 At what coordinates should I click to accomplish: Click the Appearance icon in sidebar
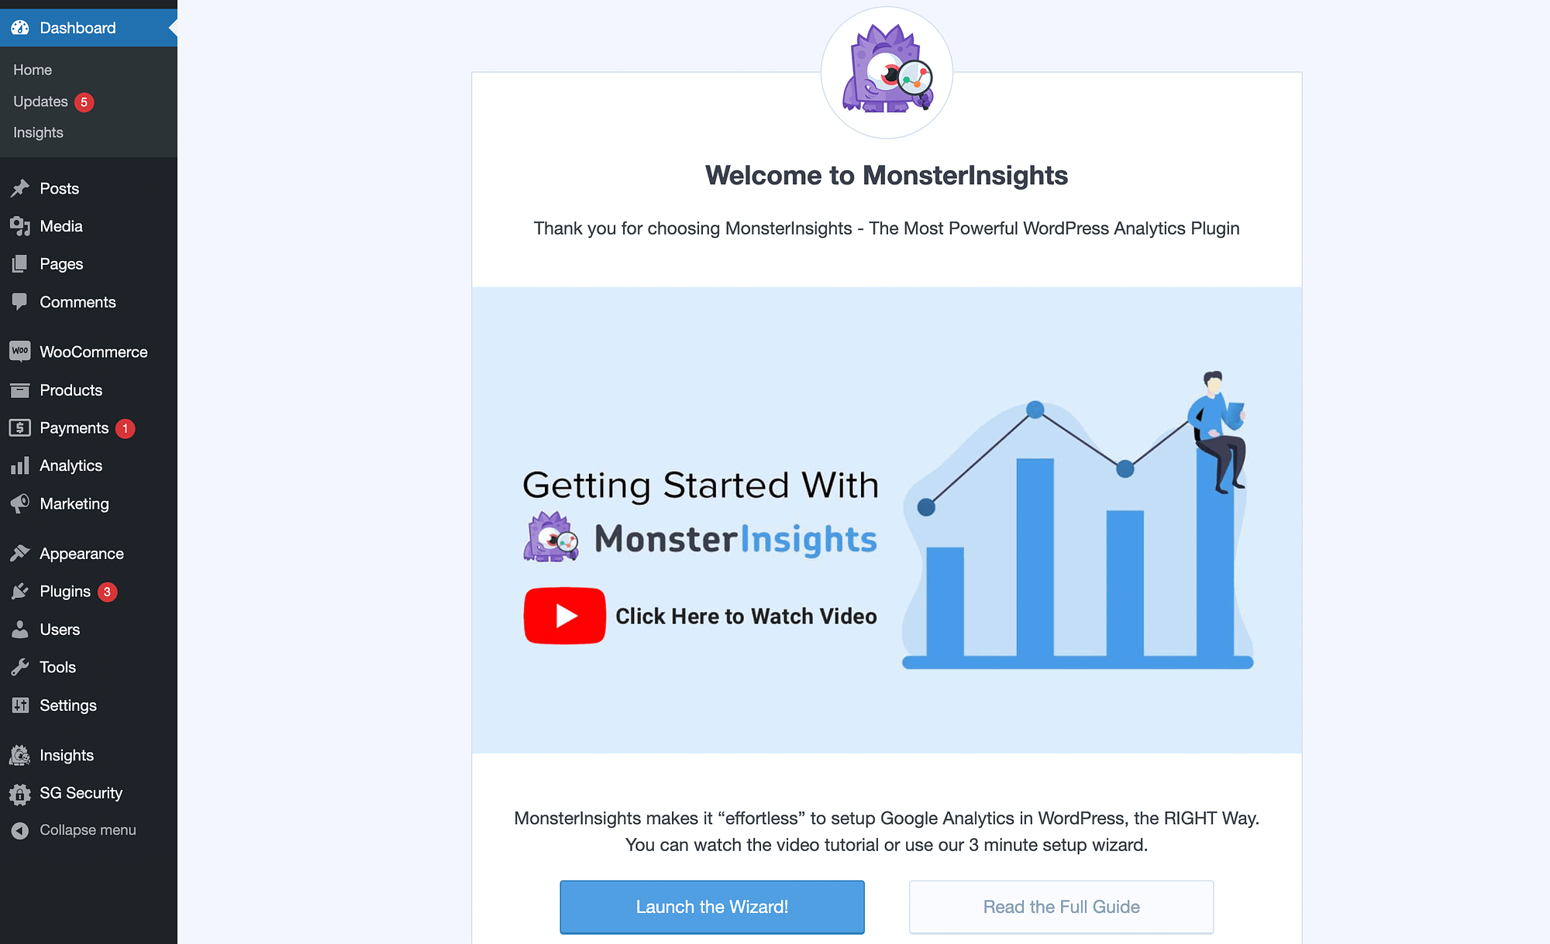20,552
